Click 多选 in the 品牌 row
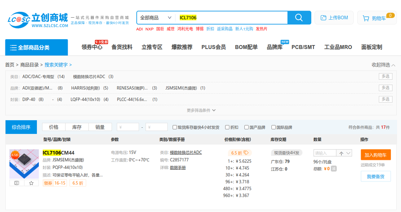 click(385, 88)
